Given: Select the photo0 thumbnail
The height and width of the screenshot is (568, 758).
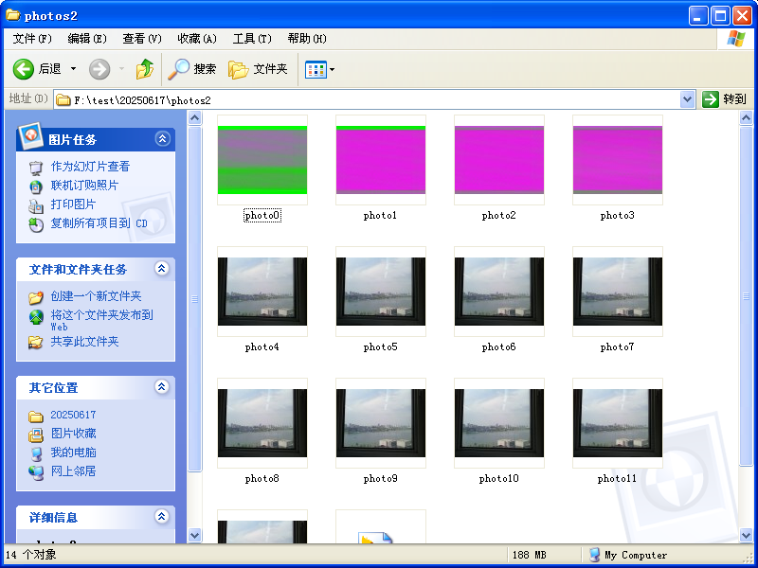Looking at the screenshot, I should [x=262, y=160].
